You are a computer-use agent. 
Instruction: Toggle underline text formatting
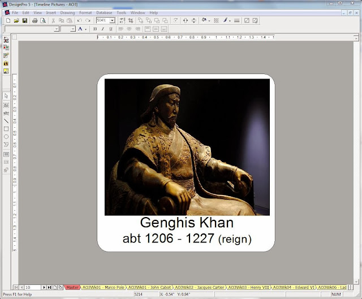[x=111, y=29]
